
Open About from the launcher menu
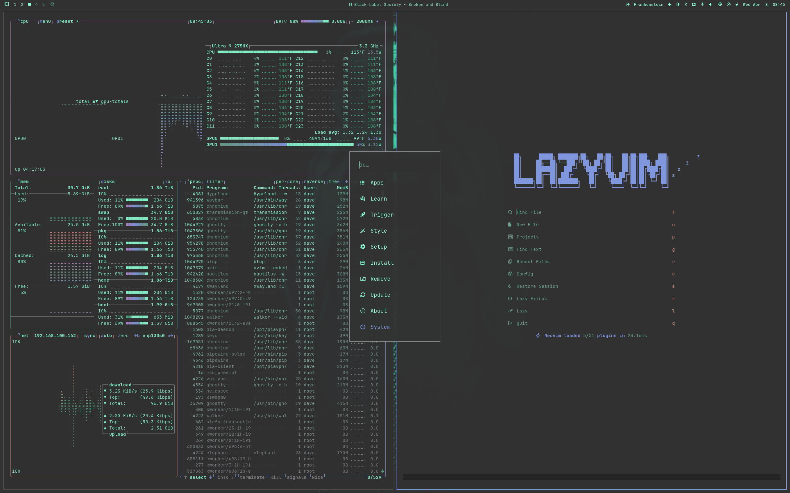(x=395, y=311)
